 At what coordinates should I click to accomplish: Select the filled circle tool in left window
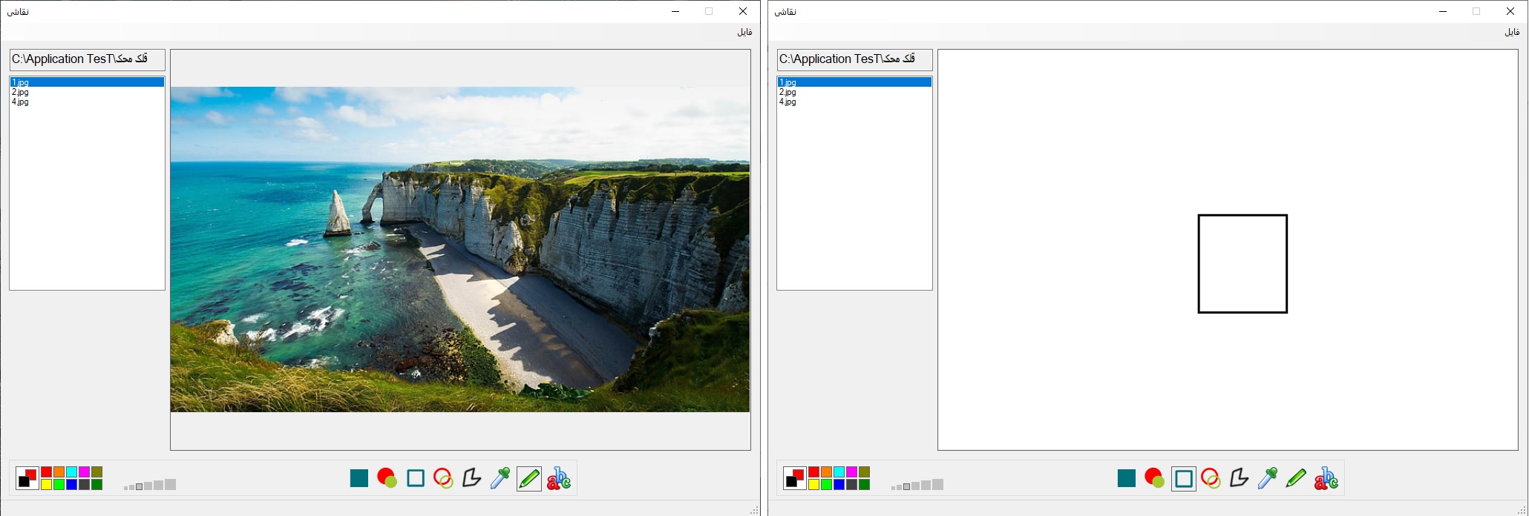tap(387, 478)
